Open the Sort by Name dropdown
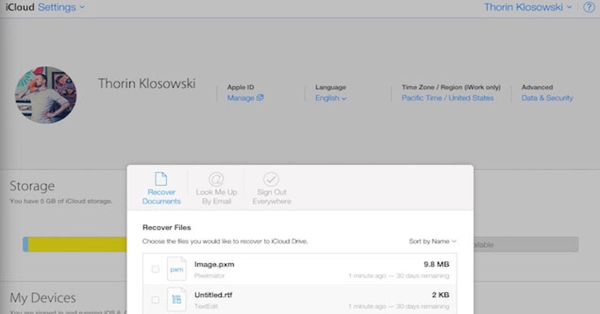This screenshot has height=314, width=600. pos(432,241)
